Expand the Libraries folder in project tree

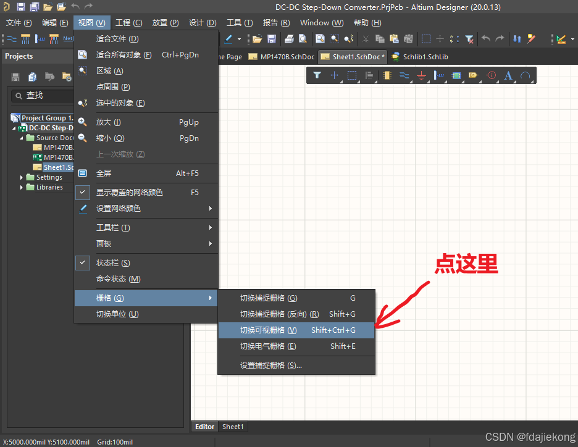(x=21, y=188)
